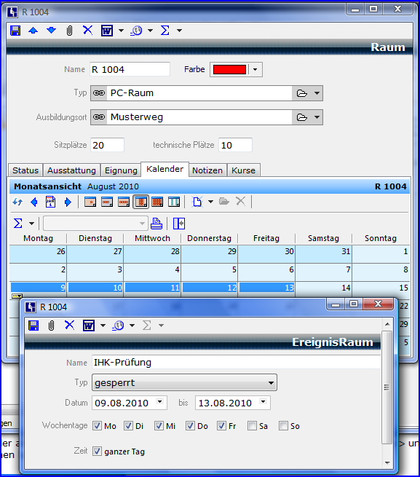
Task: Open the Typ gesperrt dropdown
Action: pos(184,383)
